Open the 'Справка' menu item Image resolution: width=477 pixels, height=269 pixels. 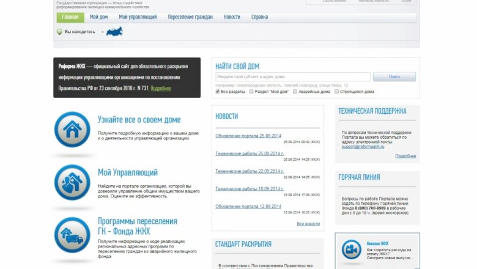click(259, 17)
